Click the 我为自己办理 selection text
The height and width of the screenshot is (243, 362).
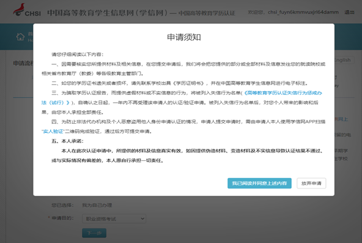point(97,205)
